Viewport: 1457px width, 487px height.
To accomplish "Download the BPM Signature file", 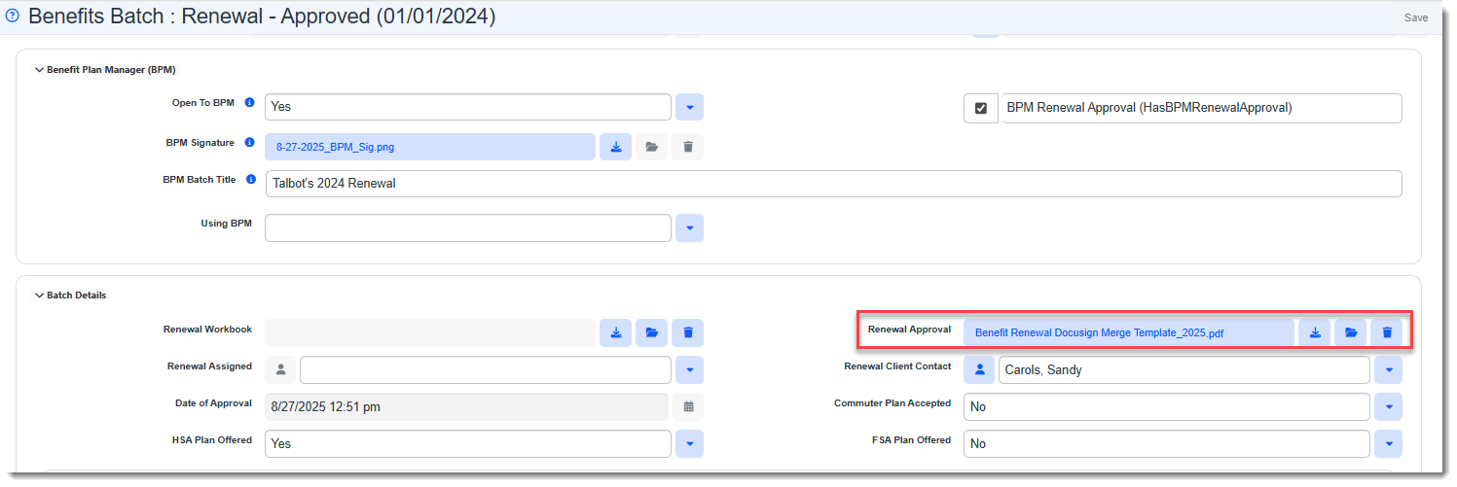I will click(x=615, y=147).
